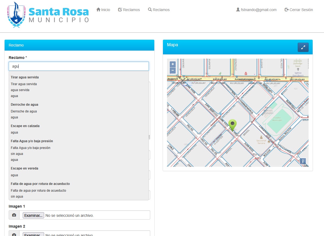Zoom in using the map plus icon

172,64
